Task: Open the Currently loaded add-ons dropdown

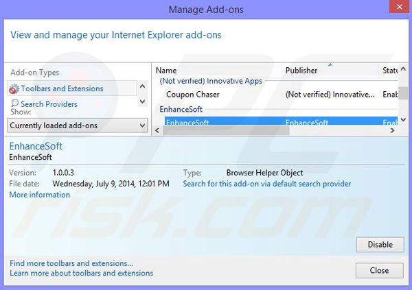Action: [x=78, y=125]
